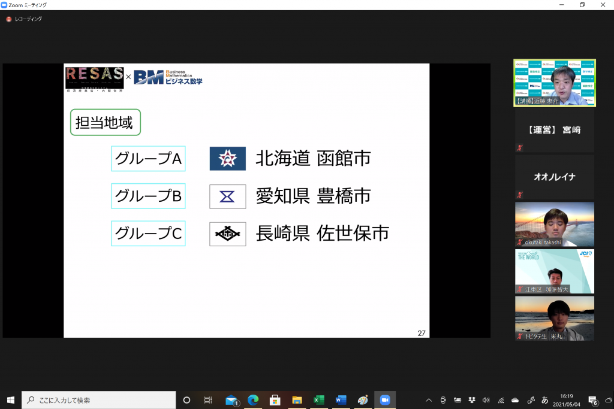Switch to Word in the taskbar
The width and height of the screenshot is (614, 409).
[341, 400]
